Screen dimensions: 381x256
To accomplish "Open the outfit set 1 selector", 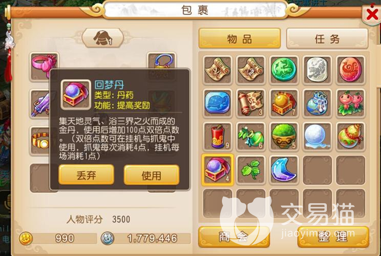I will [x=103, y=38].
